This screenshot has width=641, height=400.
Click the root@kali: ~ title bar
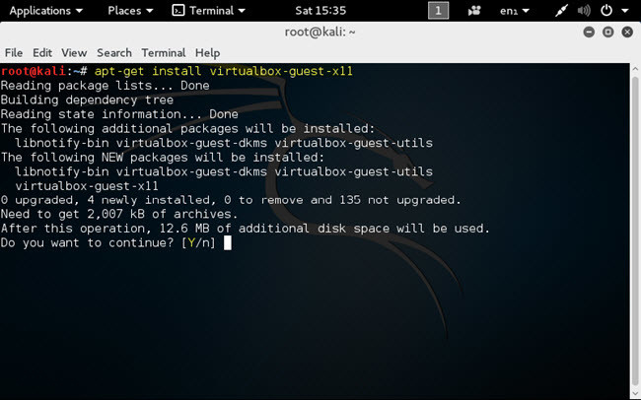(x=320, y=32)
